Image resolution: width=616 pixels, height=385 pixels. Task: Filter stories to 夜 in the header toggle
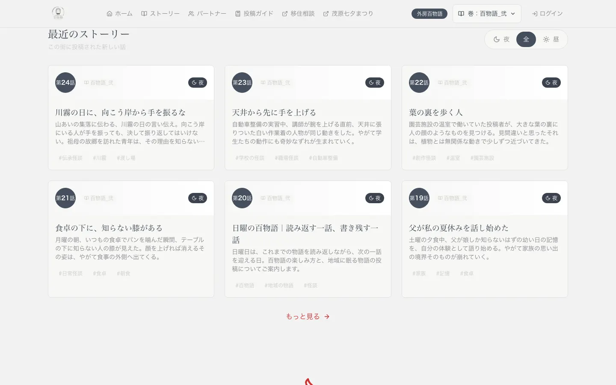tap(502, 39)
